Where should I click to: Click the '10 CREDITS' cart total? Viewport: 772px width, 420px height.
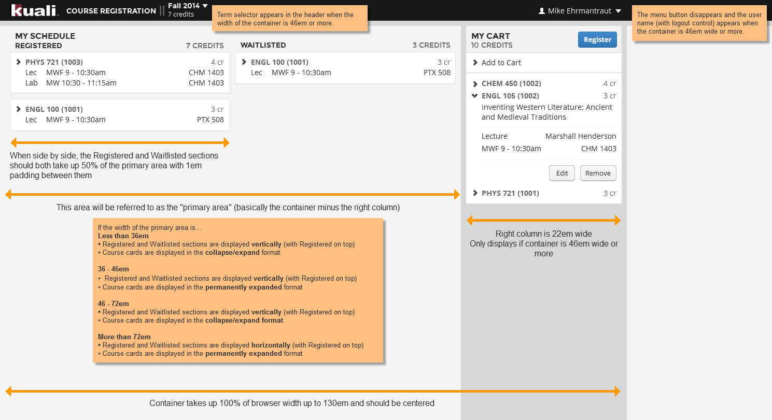pos(492,46)
